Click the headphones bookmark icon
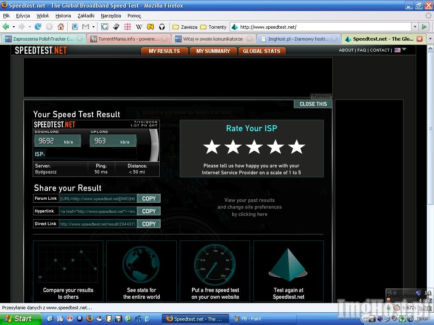434x325 pixels. coord(162,27)
